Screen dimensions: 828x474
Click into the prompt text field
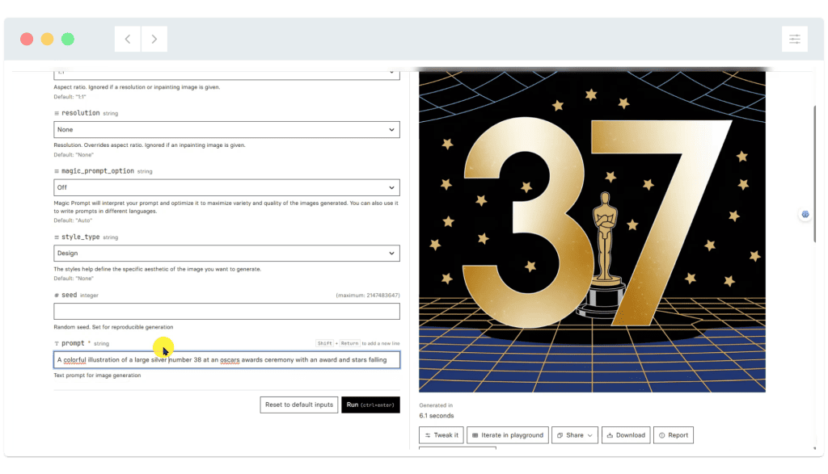pos(226,359)
